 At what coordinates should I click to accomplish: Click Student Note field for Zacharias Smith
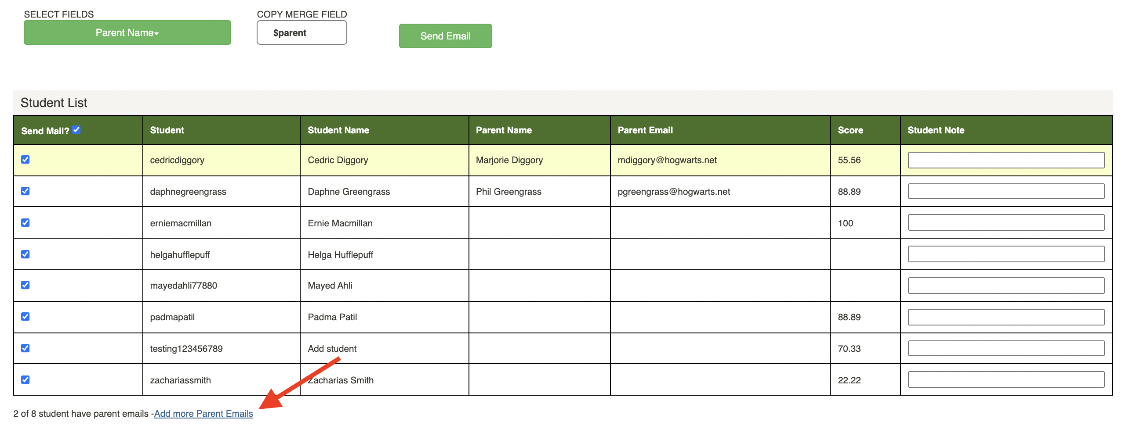(1006, 379)
